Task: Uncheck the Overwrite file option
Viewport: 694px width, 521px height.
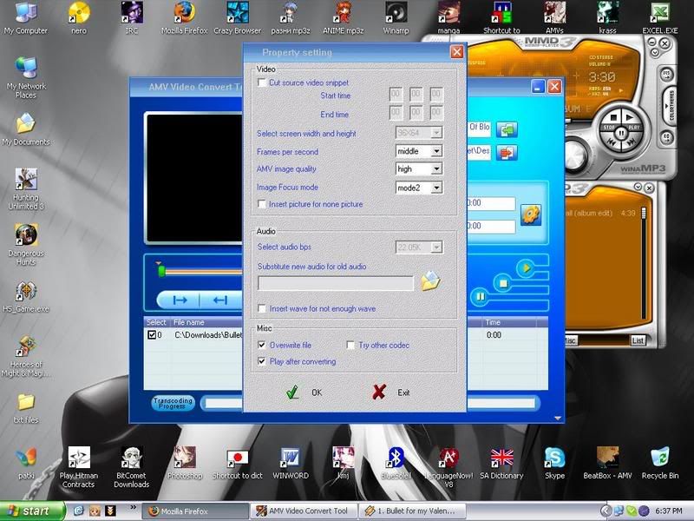Action: pyautogui.click(x=263, y=345)
